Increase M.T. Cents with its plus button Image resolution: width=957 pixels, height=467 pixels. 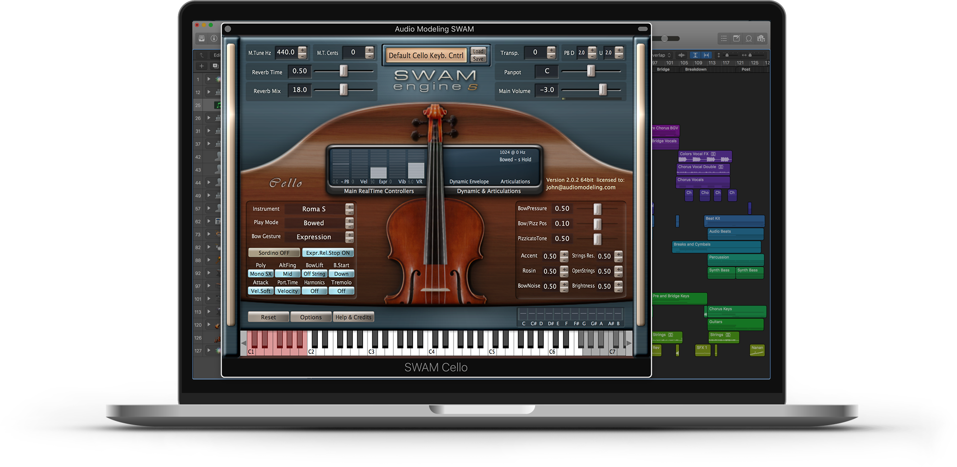pyautogui.click(x=369, y=50)
